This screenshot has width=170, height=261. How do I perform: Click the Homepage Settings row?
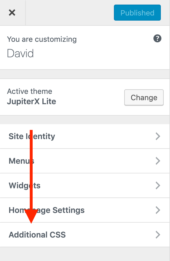47,210
